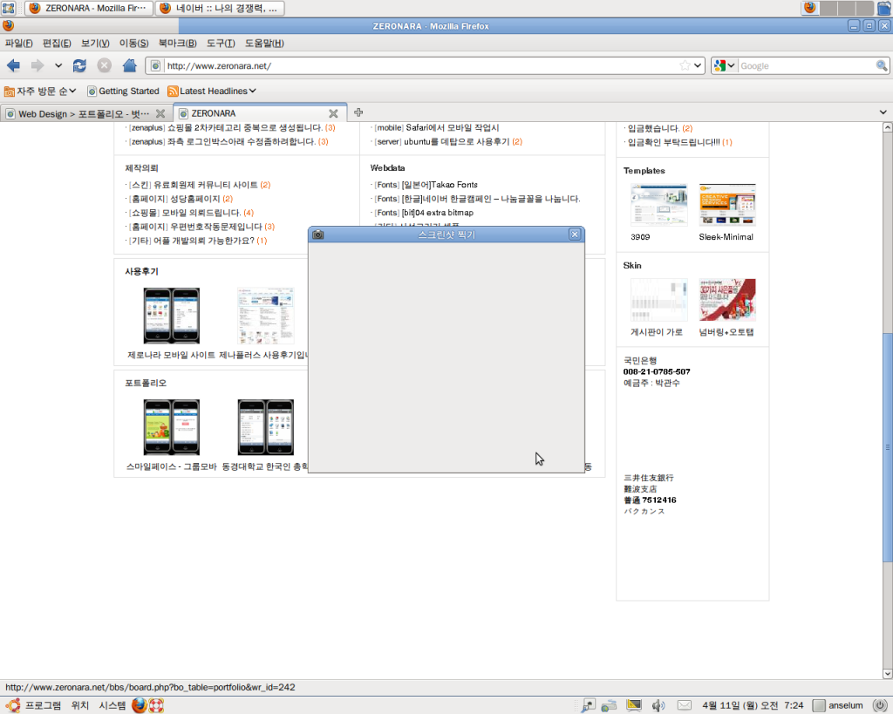Open the 북마크(B) menu
Screen dimensions: 893x714
click(177, 43)
